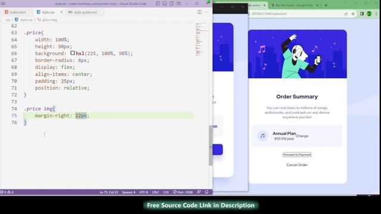Open the VS Code hamburger menu

[x=3, y=4]
